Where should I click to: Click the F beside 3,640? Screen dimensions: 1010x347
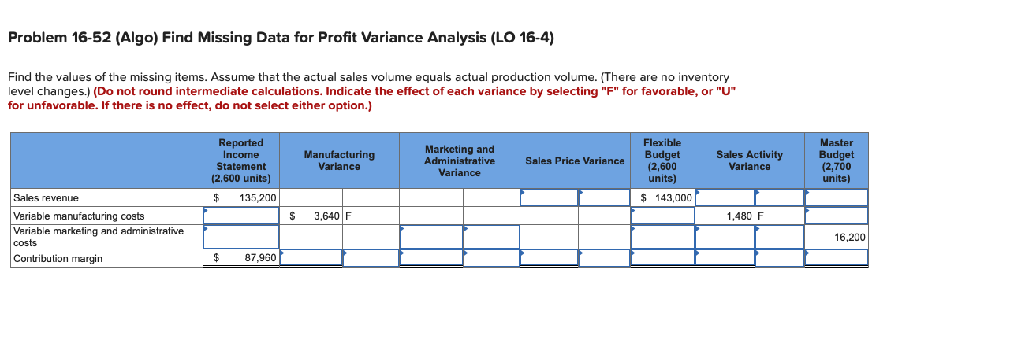pos(348,216)
